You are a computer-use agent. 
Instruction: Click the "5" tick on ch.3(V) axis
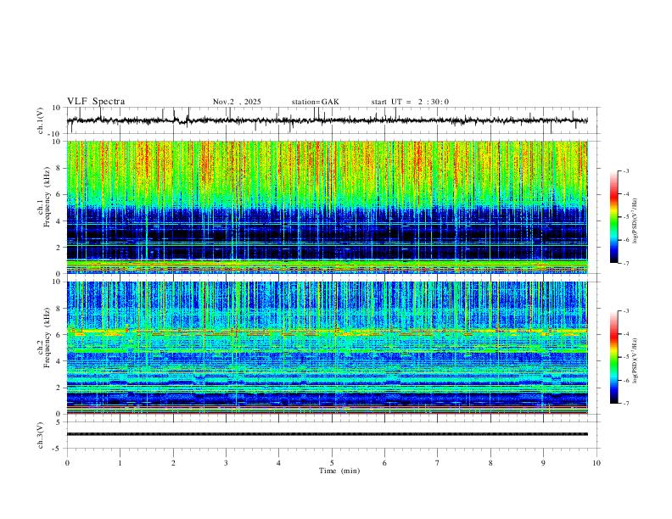[59, 422]
